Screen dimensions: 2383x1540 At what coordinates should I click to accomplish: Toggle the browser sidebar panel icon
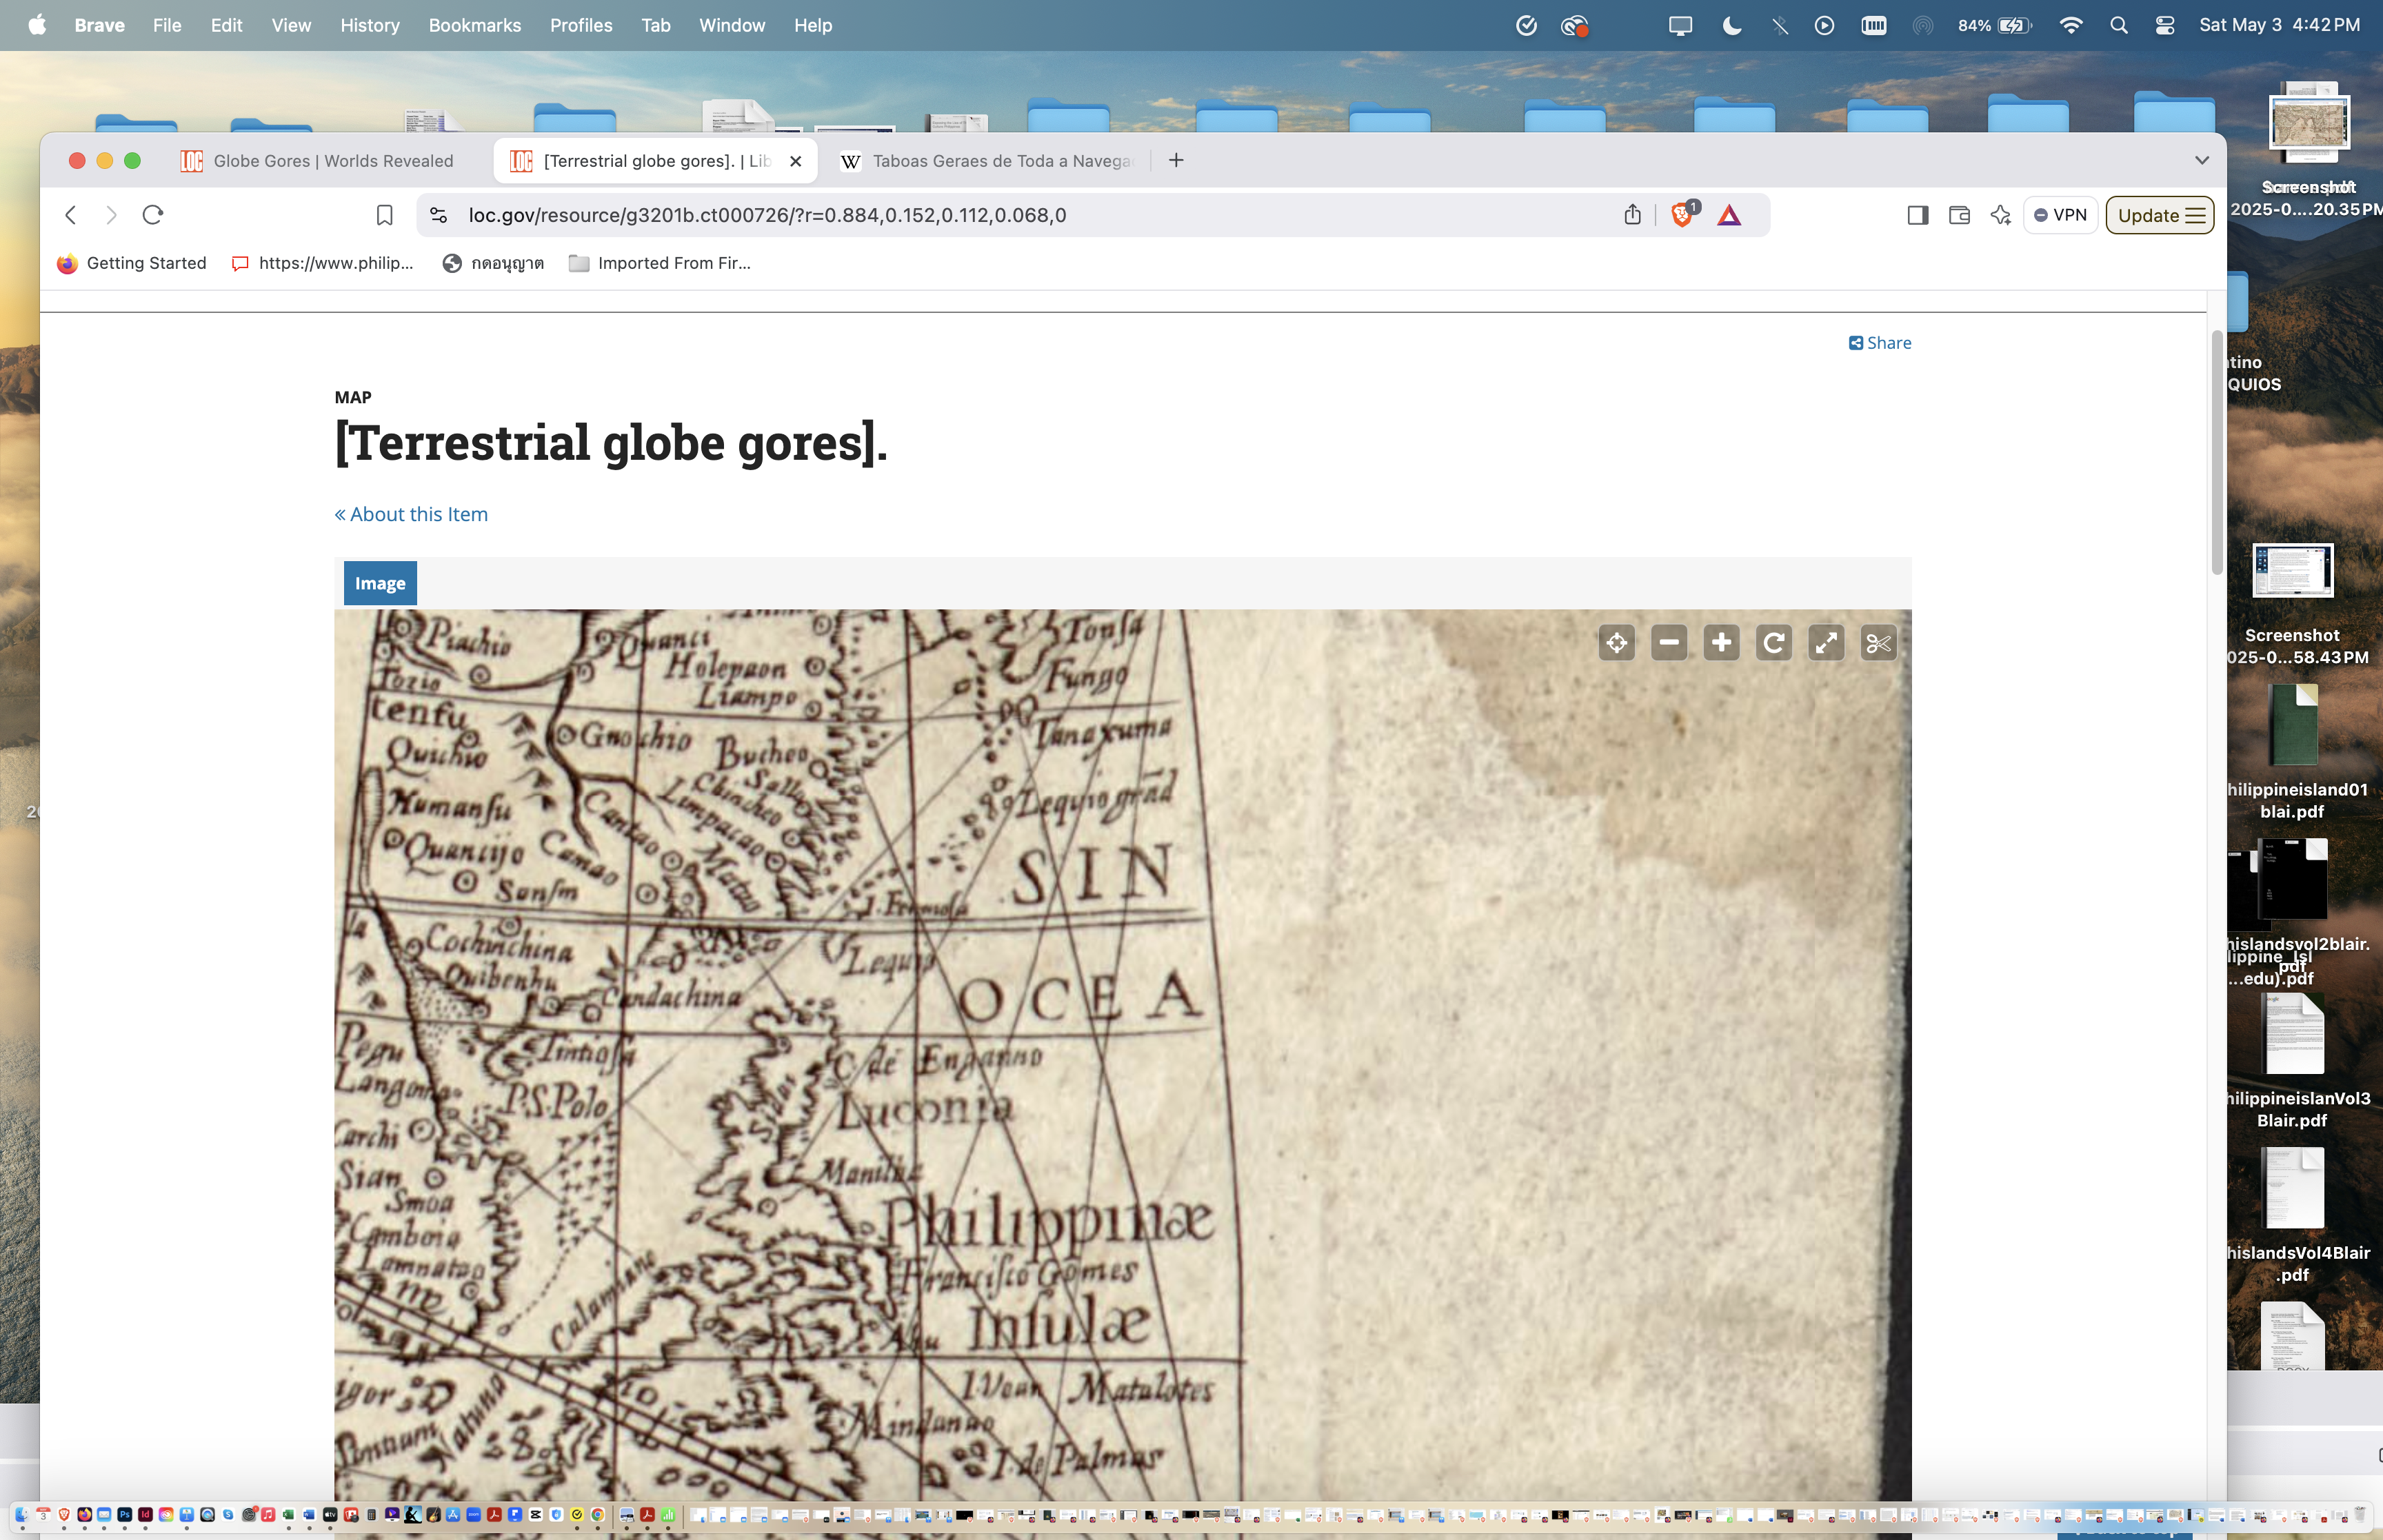coord(1917,215)
